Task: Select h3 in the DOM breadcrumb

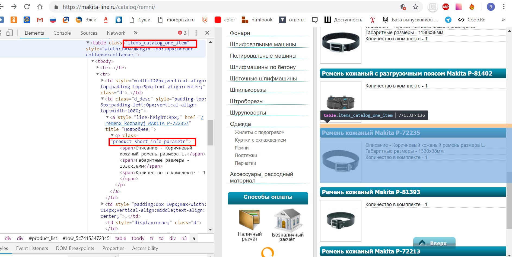Action: point(184,238)
